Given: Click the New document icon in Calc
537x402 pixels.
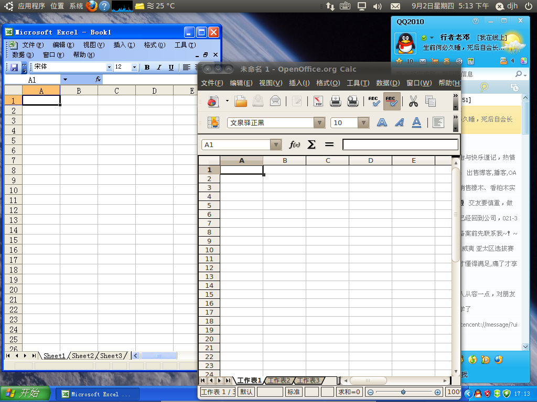Looking at the screenshot, I should 213,101.
